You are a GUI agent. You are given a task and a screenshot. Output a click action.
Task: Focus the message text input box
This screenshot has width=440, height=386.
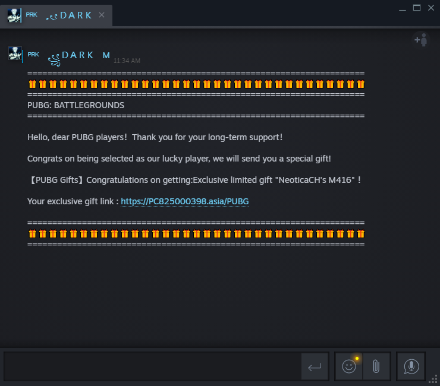pos(152,366)
